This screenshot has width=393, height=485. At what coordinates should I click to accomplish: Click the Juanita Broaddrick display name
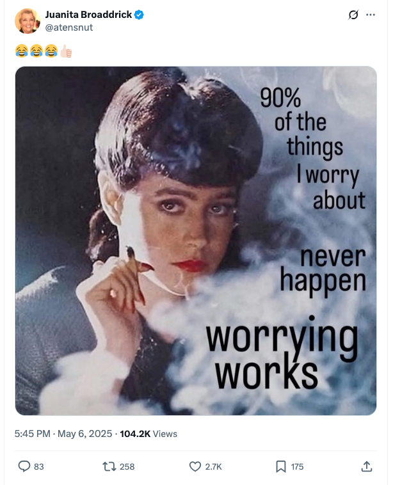coord(88,15)
